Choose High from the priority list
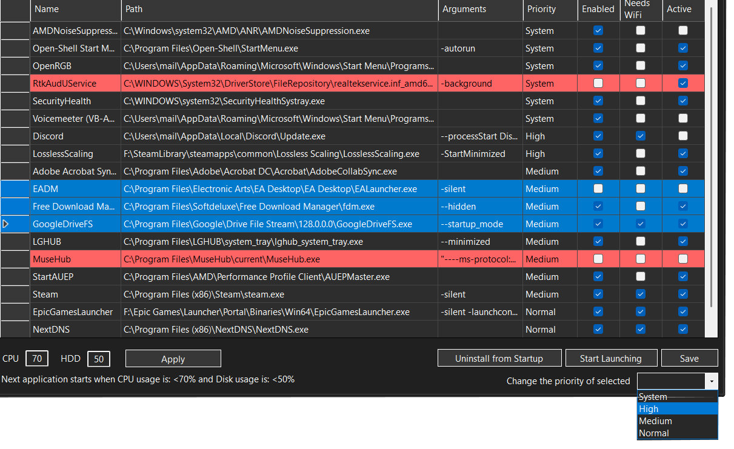 point(677,409)
